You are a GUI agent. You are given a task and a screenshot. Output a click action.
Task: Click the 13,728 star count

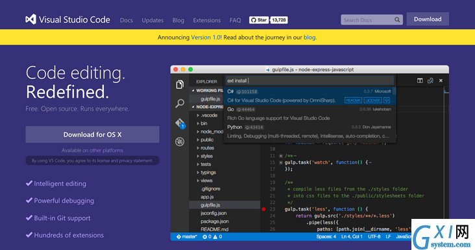278,20
